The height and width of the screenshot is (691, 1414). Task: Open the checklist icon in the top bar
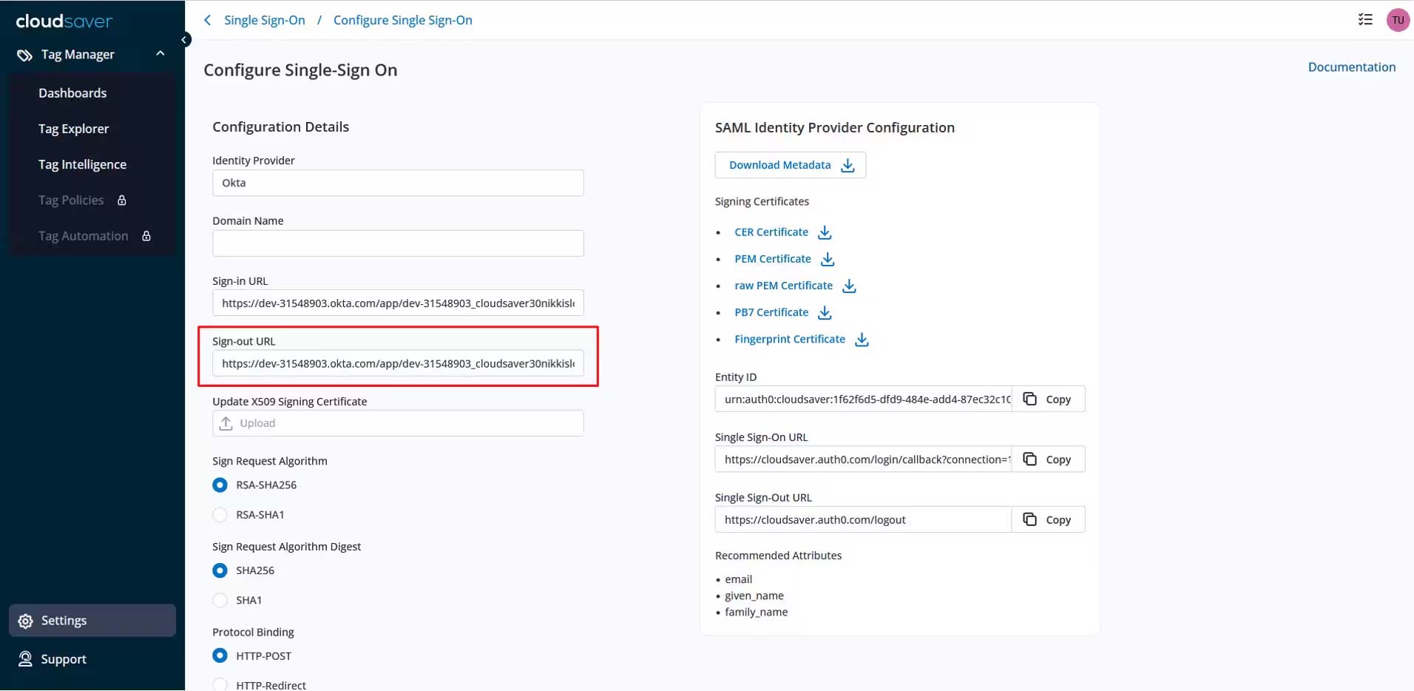coord(1365,20)
